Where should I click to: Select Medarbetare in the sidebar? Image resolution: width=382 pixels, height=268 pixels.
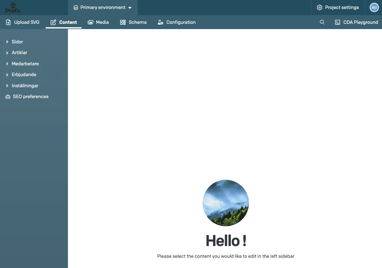(25, 64)
